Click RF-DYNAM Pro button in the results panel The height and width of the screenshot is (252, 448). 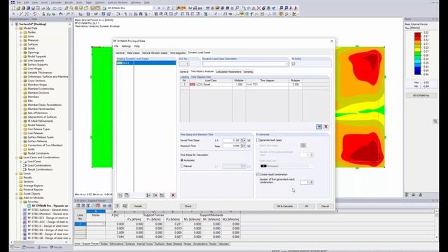pos(421,95)
